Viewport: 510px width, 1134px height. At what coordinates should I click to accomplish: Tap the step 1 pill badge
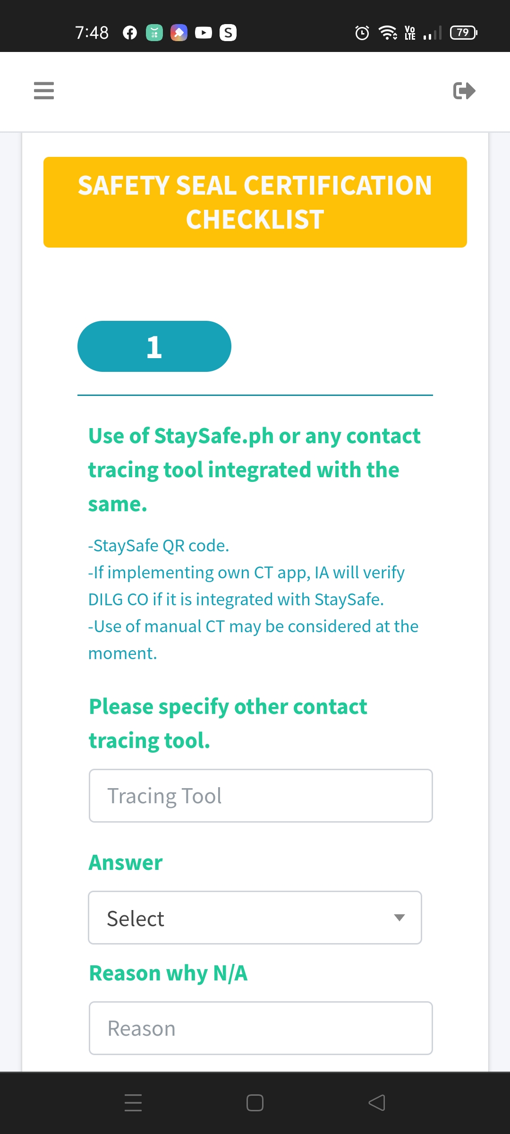point(154,346)
